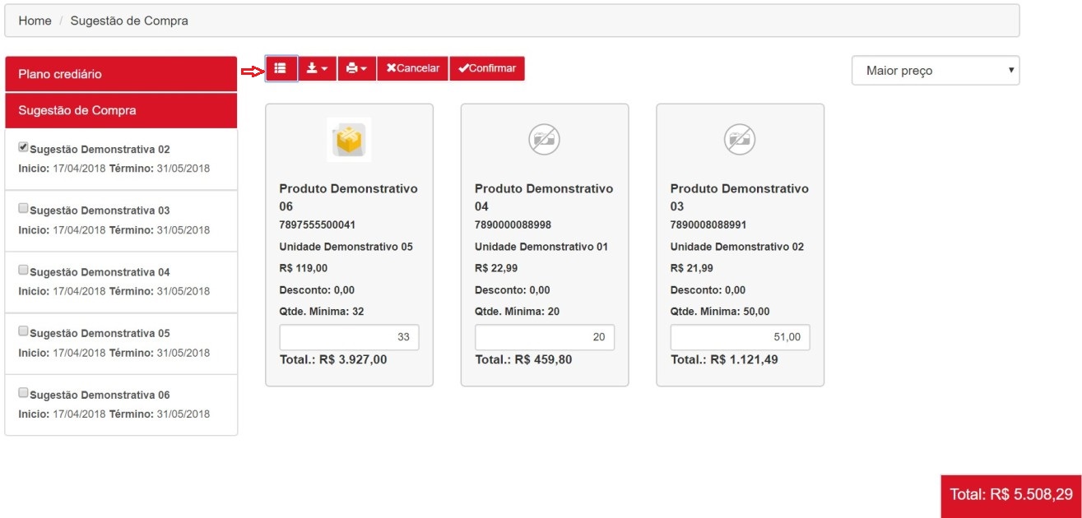Click barcode 7890008088991

tap(709, 225)
